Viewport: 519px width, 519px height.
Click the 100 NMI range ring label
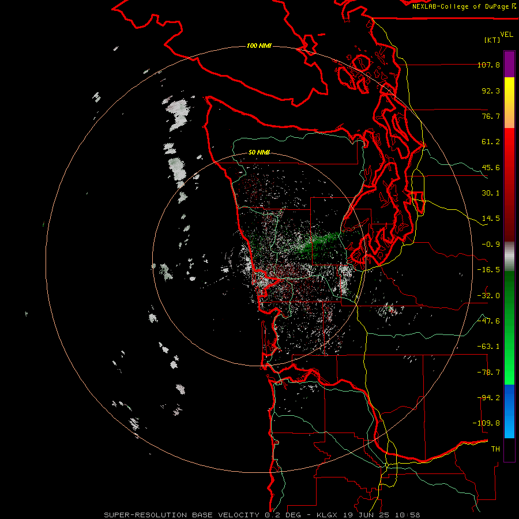(x=259, y=46)
